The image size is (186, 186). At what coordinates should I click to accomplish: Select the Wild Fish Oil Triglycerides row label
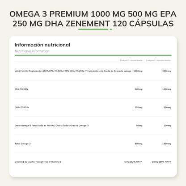(73, 71)
